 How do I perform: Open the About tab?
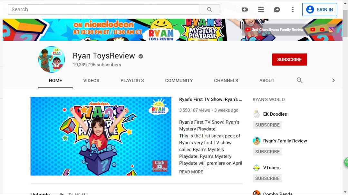(267, 81)
